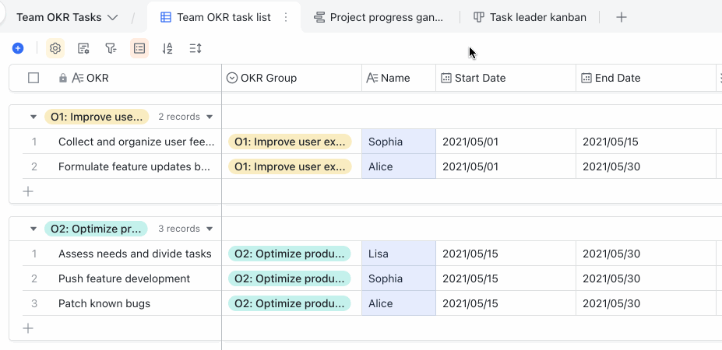Screen dimensions: 722x350
Task: Click start date in Collect and organize row
Action: tap(506, 142)
